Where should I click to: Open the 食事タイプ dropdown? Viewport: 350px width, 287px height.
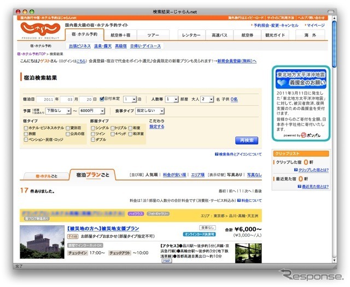point(150,111)
